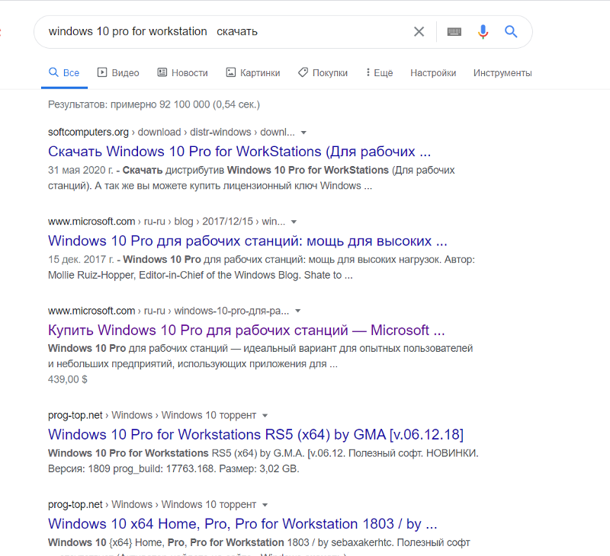Image resolution: width=610 pixels, height=556 pixels.
Task: Click the www.microsoft.com windows-10-pro breadcrumb URL
Action: [x=169, y=311]
